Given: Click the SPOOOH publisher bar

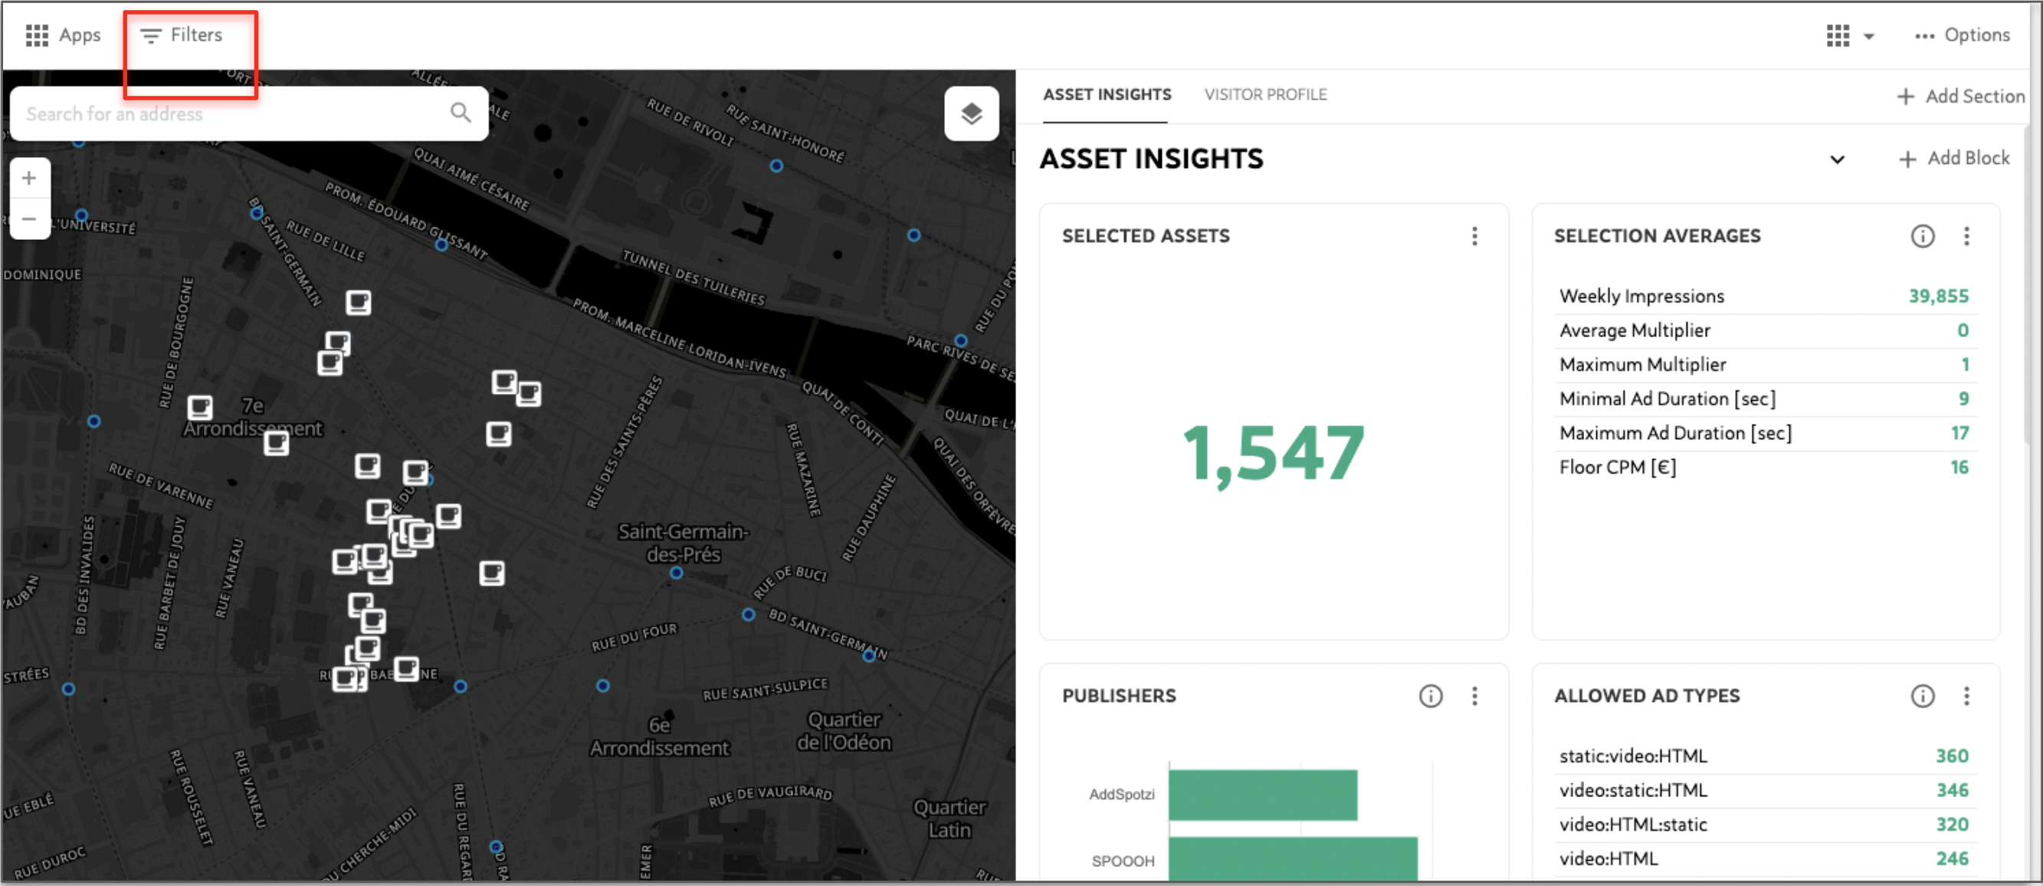Looking at the screenshot, I should (1293, 858).
